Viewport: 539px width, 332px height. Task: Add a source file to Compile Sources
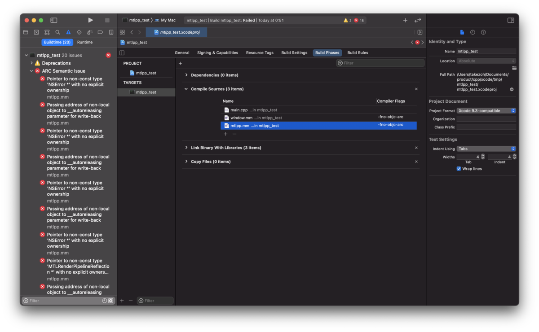click(x=225, y=134)
